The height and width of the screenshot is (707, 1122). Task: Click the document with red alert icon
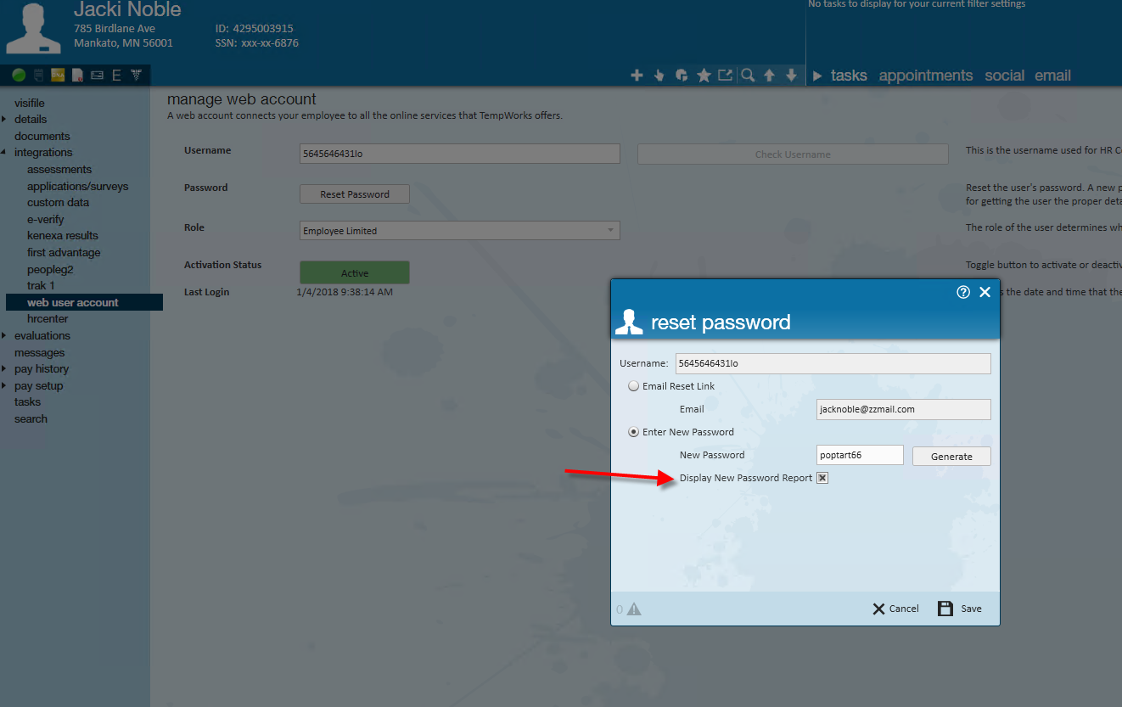77,76
